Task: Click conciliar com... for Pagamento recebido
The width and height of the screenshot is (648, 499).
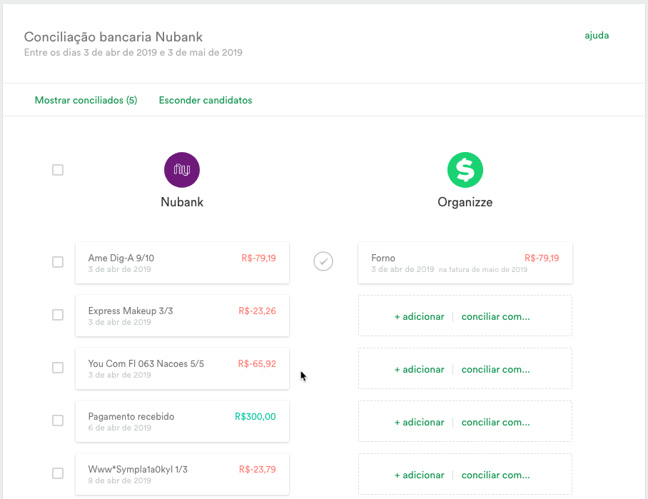Action: tap(495, 423)
